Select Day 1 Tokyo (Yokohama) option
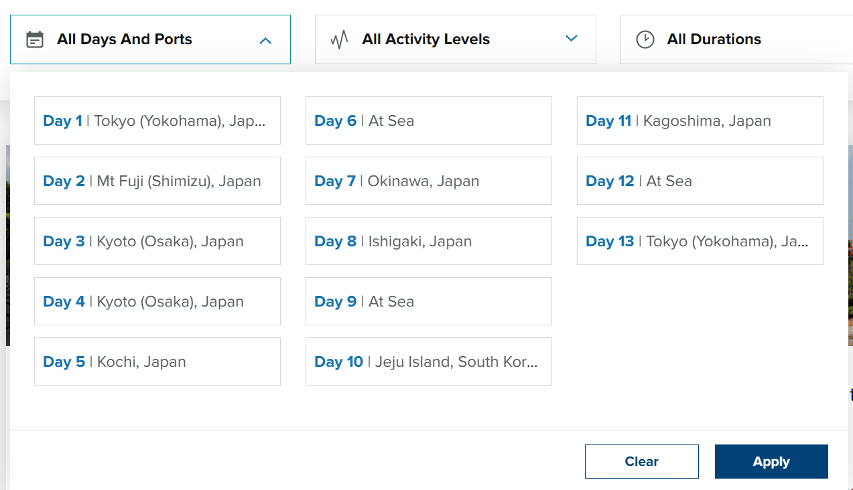 157,120
